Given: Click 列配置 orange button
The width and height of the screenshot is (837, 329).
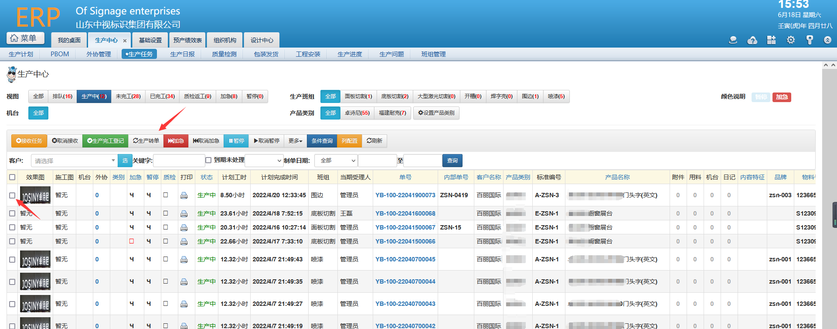Looking at the screenshot, I should click(x=349, y=141).
